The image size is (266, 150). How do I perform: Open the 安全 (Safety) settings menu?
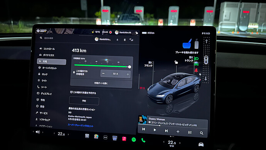[x=40, y=106]
